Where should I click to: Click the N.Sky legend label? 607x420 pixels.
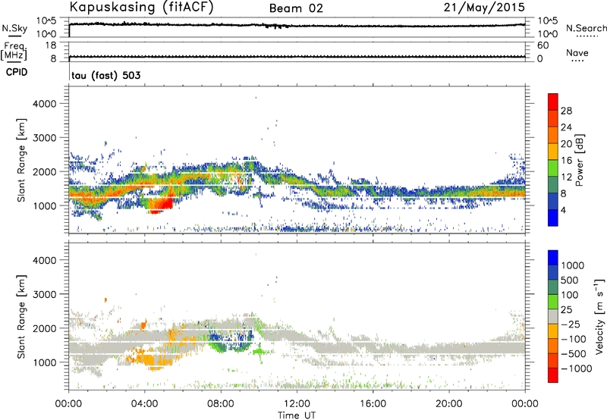(14, 28)
